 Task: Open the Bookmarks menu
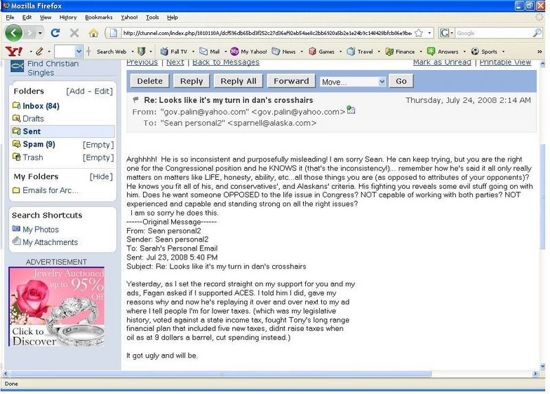pyautogui.click(x=98, y=17)
